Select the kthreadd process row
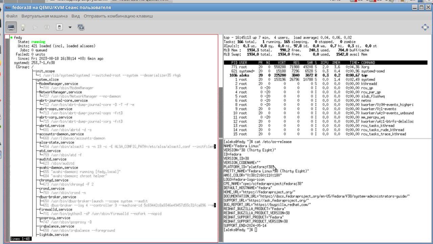Viewport: 433px width, 244px height. 325,83
